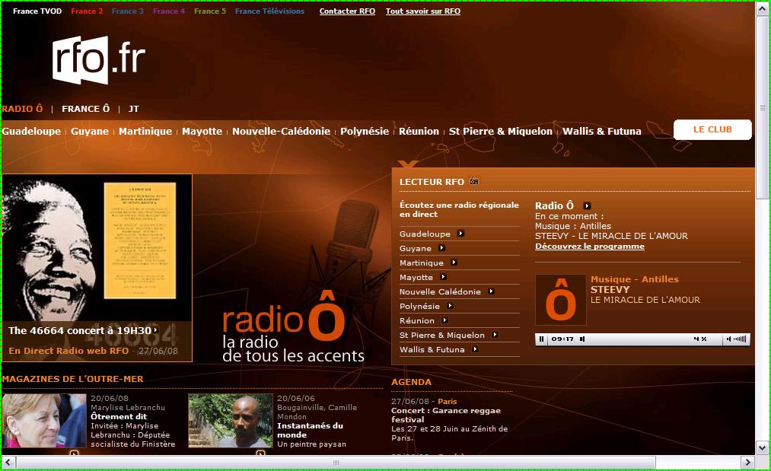This screenshot has height=471, width=771.
Task: Play Martinique radio via its arrow icon
Action: 454,263
